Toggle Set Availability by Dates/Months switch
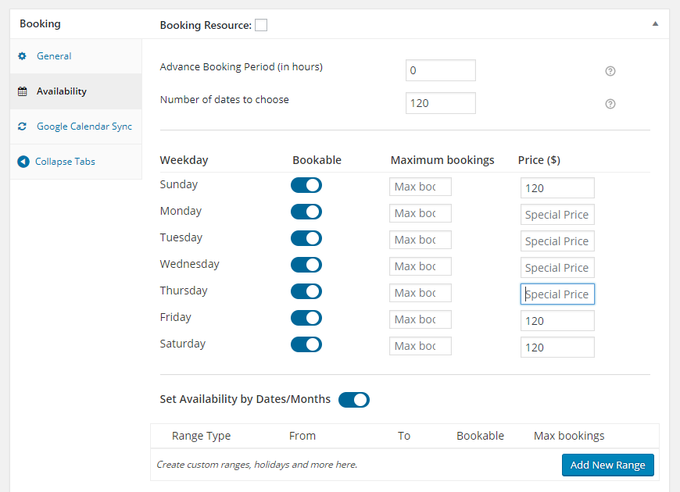This screenshot has height=492, width=680. [354, 400]
